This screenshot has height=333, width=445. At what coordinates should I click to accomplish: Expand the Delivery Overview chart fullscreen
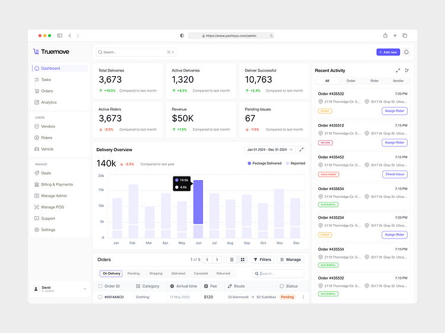pyautogui.click(x=301, y=149)
